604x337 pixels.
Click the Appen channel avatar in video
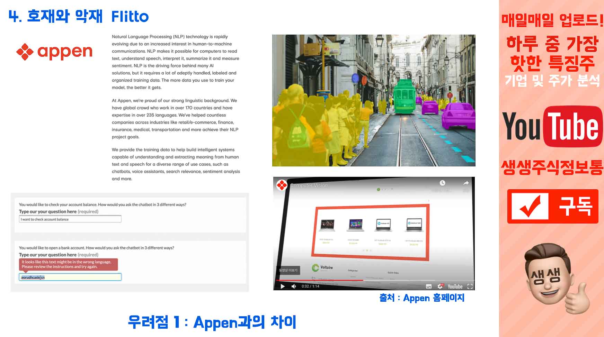(282, 185)
